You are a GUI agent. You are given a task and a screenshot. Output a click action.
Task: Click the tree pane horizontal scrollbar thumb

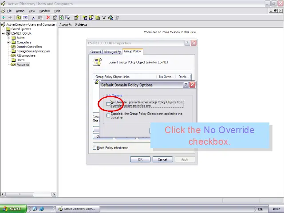20,194
